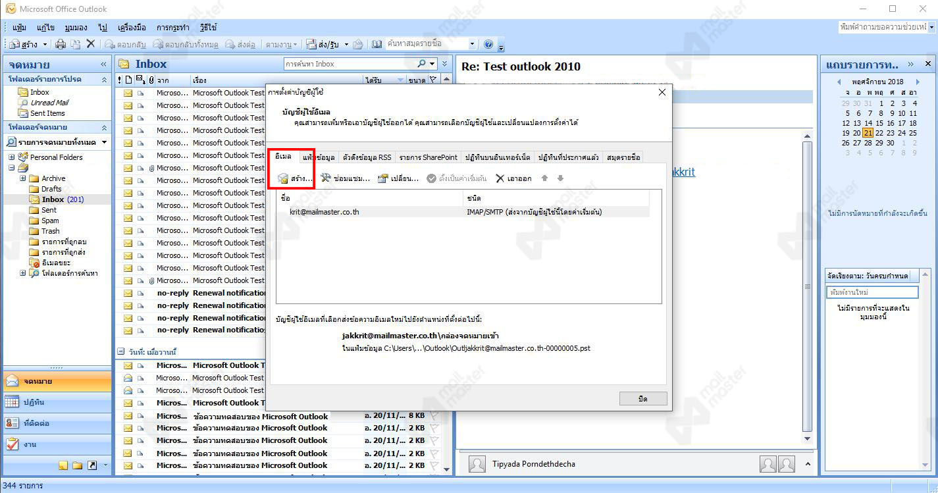
Task: Open the Folder List icon at navigation bottom
Action: 78,465
